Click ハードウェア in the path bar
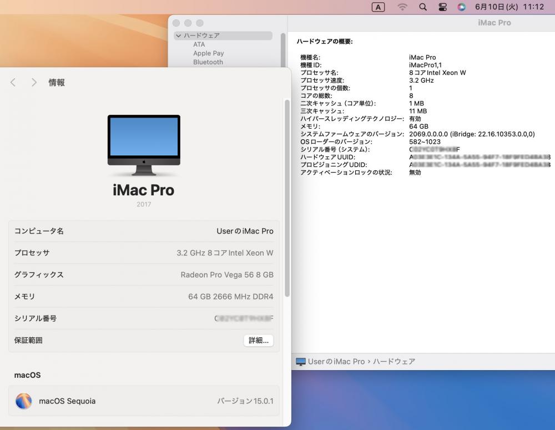Screen dimensions: 555x430 tap(394, 362)
